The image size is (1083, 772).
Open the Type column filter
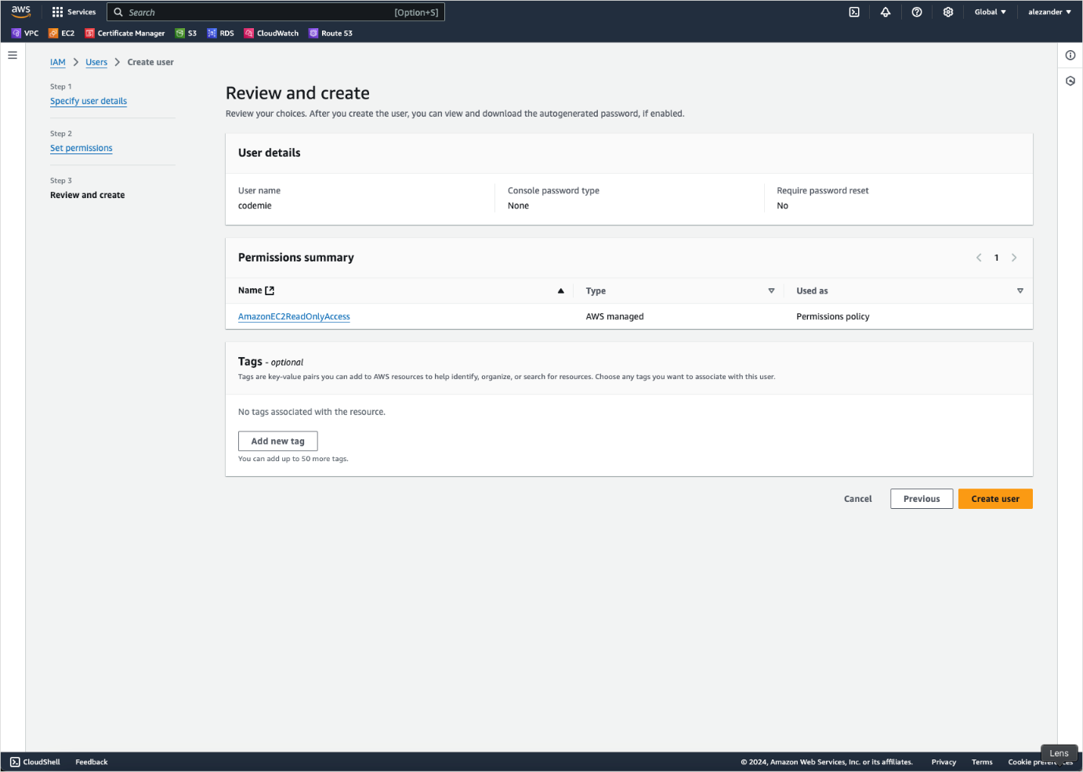coord(771,290)
